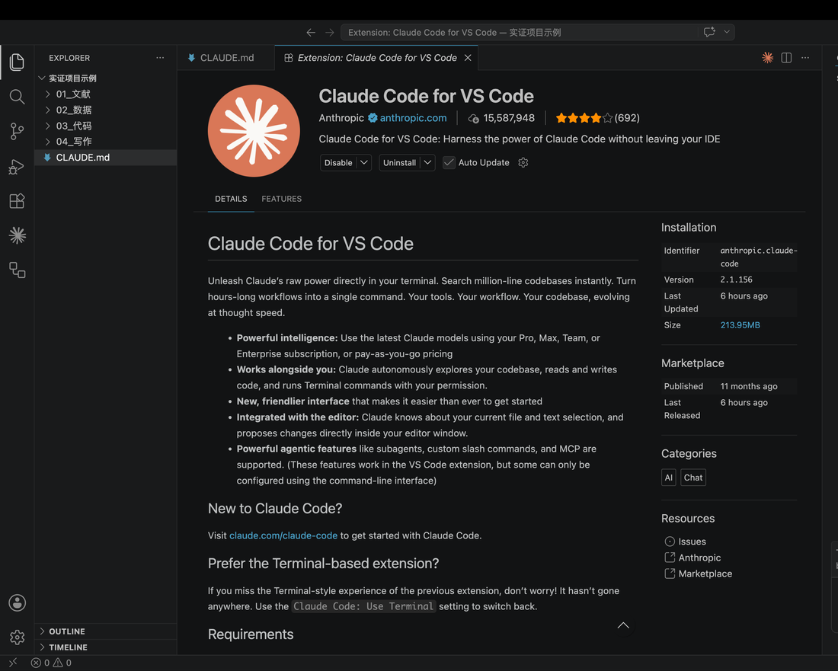Go forward with the right arrow
This screenshot has width=838, height=671.
pyautogui.click(x=330, y=33)
